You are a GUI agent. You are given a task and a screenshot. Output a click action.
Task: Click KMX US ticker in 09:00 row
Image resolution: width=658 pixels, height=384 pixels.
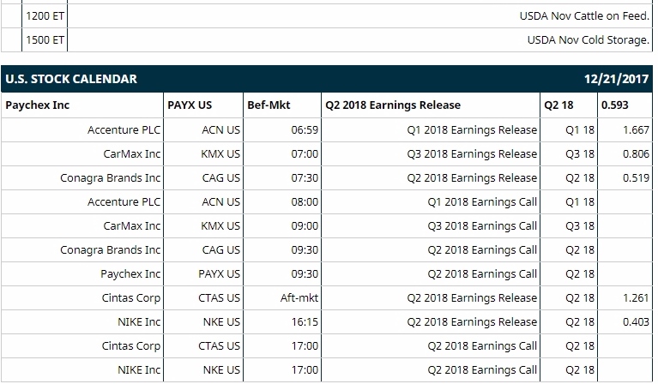pyautogui.click(x=220, y=225)
